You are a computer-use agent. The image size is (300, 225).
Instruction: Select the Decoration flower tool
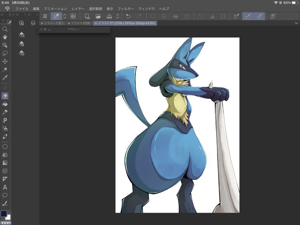coord(5,120)
